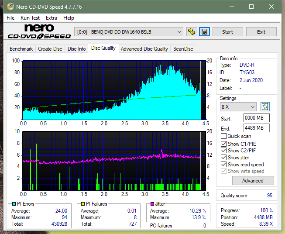Click the refresh speed settings icon

265,107
